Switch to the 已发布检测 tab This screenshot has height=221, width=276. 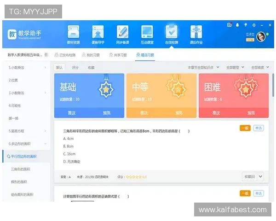tap(65, 55)
